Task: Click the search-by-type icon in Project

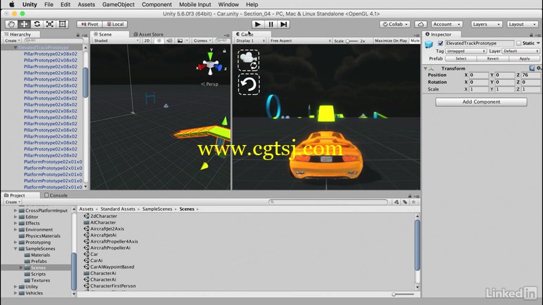Action: [x=396, y=202]
